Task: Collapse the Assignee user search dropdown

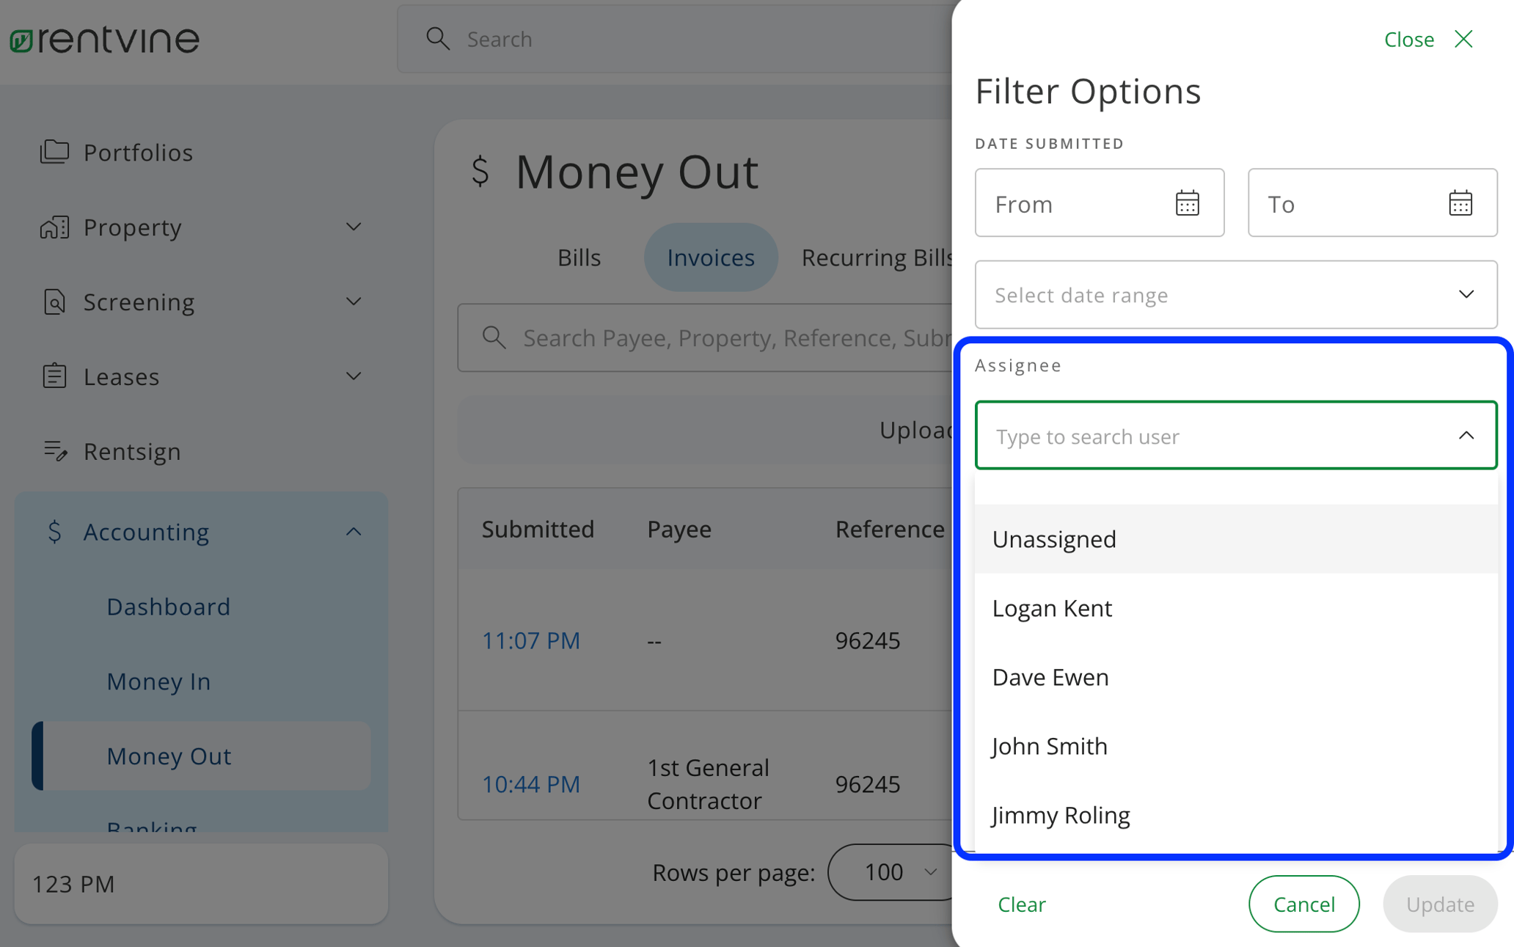Action: click(x=1466, y=435)
